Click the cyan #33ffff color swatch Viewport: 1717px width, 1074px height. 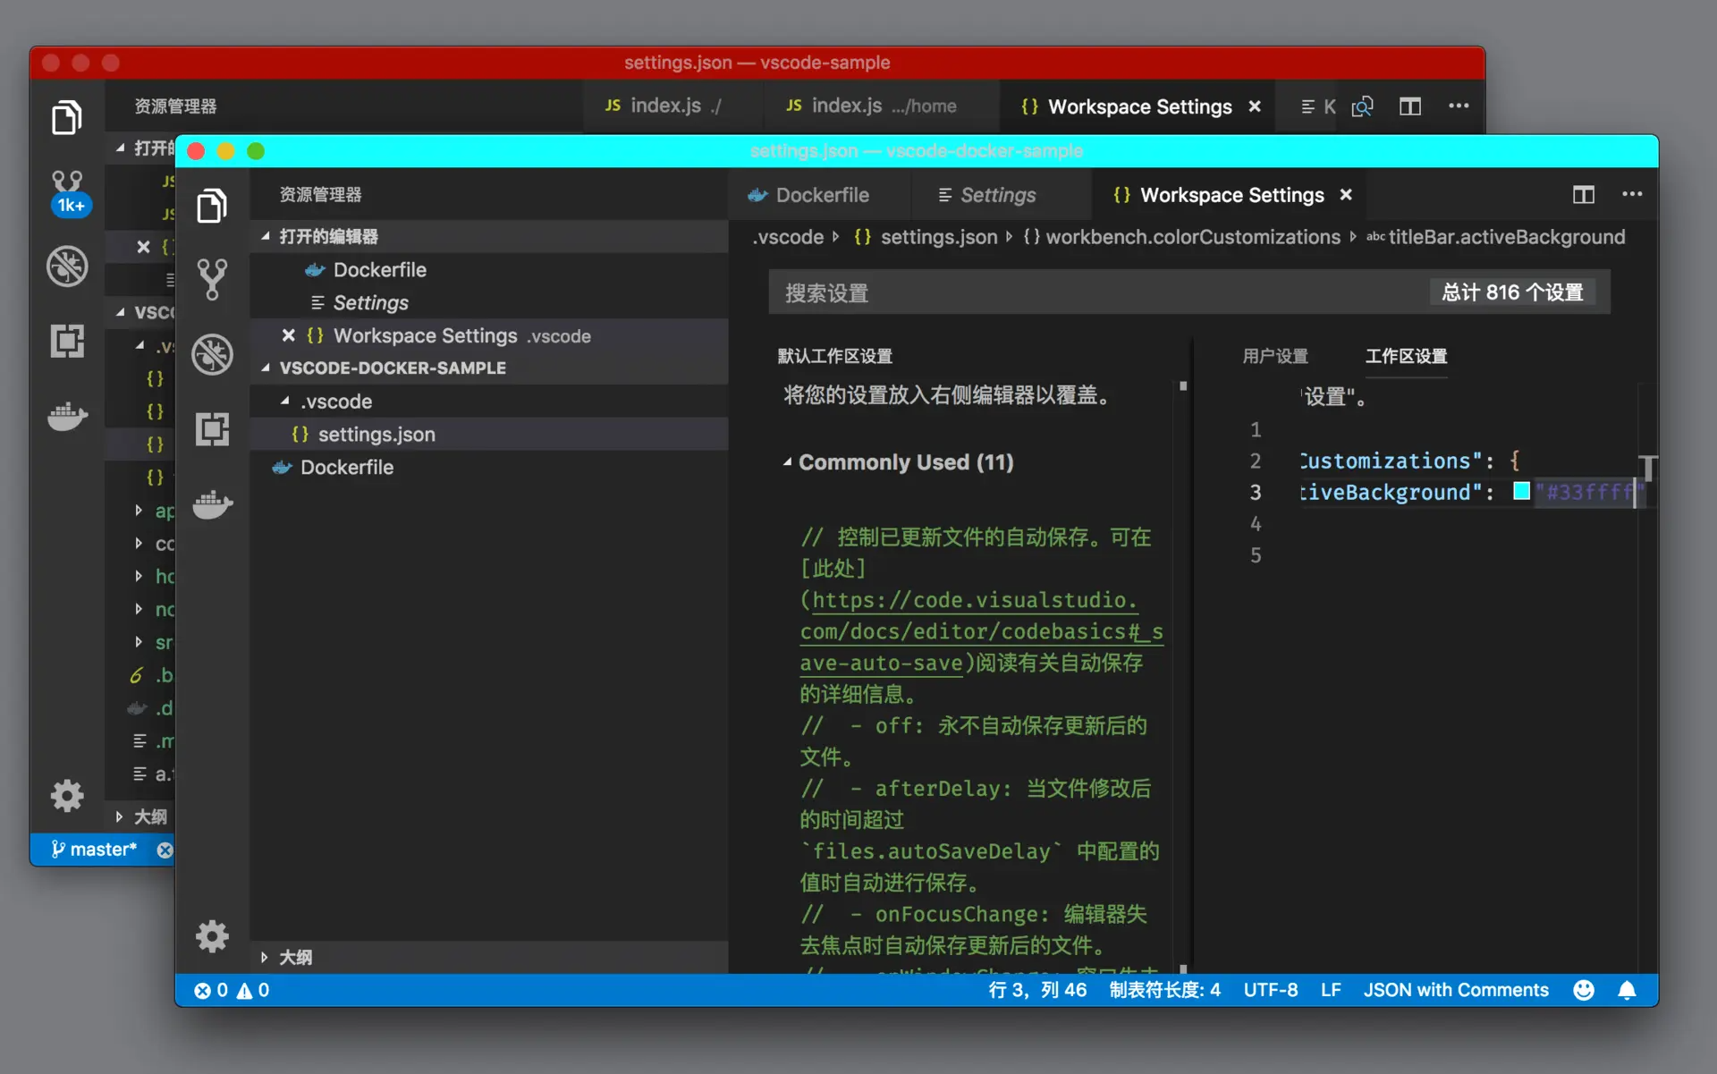(x=1520, y=491)
